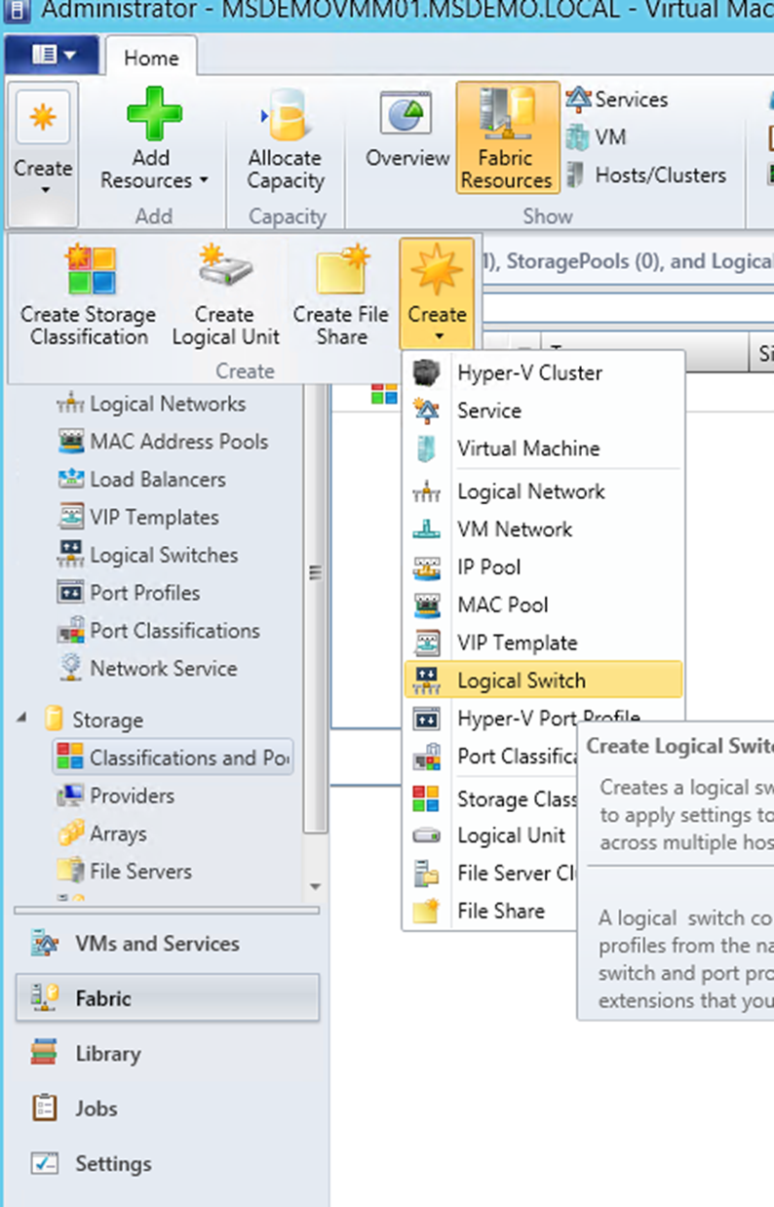
Task: Click the tree scrollbar down arrow
Action: pyautogui.click(x=315, y=886)
